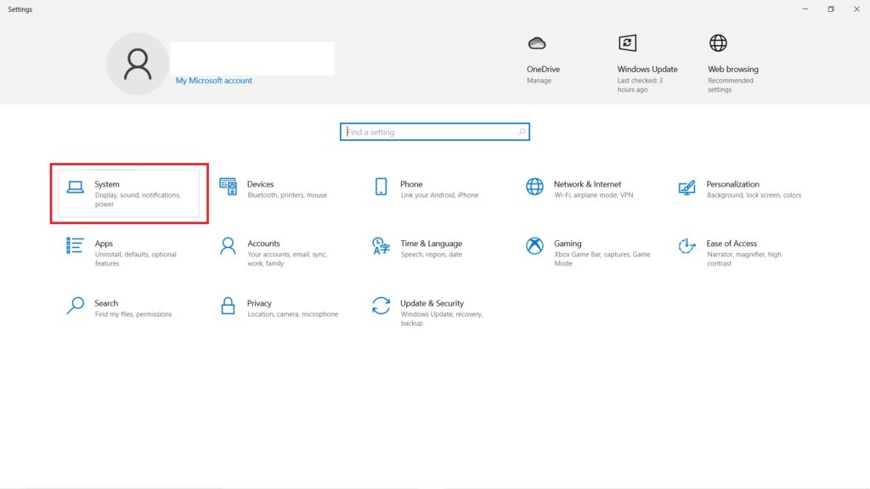Click the Windows Update title in header
The width and height of the screenshot is (870, 489).
point(647,70)
